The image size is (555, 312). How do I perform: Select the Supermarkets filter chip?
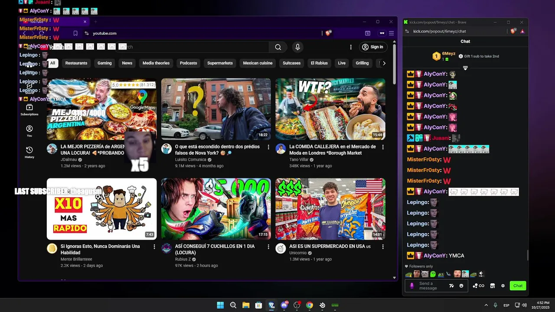pyautogui.click(x=220, y=63)
